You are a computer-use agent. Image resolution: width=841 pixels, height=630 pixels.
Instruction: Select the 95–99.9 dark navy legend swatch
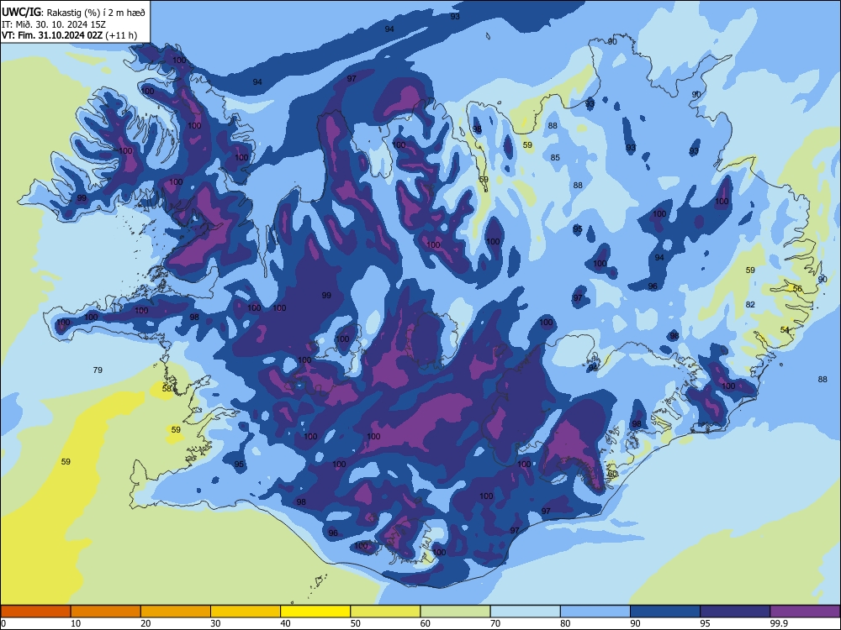(x=735, y=612)
